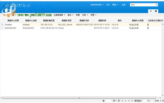The image size is (164, 103).
Task: Click the 2013/11/9 11:14:55 creation time cell
Action: 102,25
